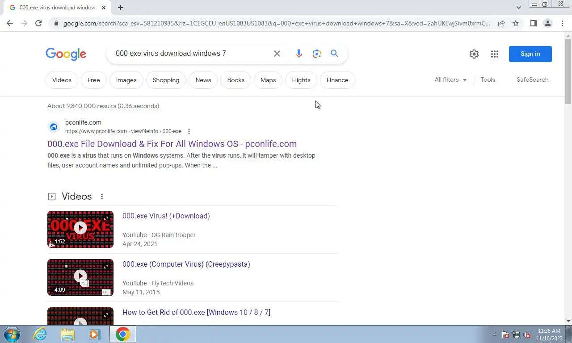Click the Chrome taskbar button

click(122, 334)
